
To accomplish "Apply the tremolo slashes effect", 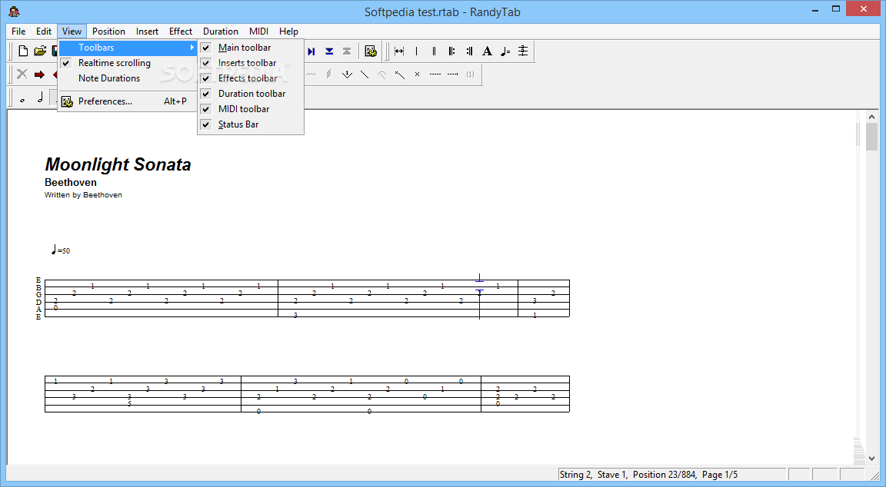I will pos(329,74).
